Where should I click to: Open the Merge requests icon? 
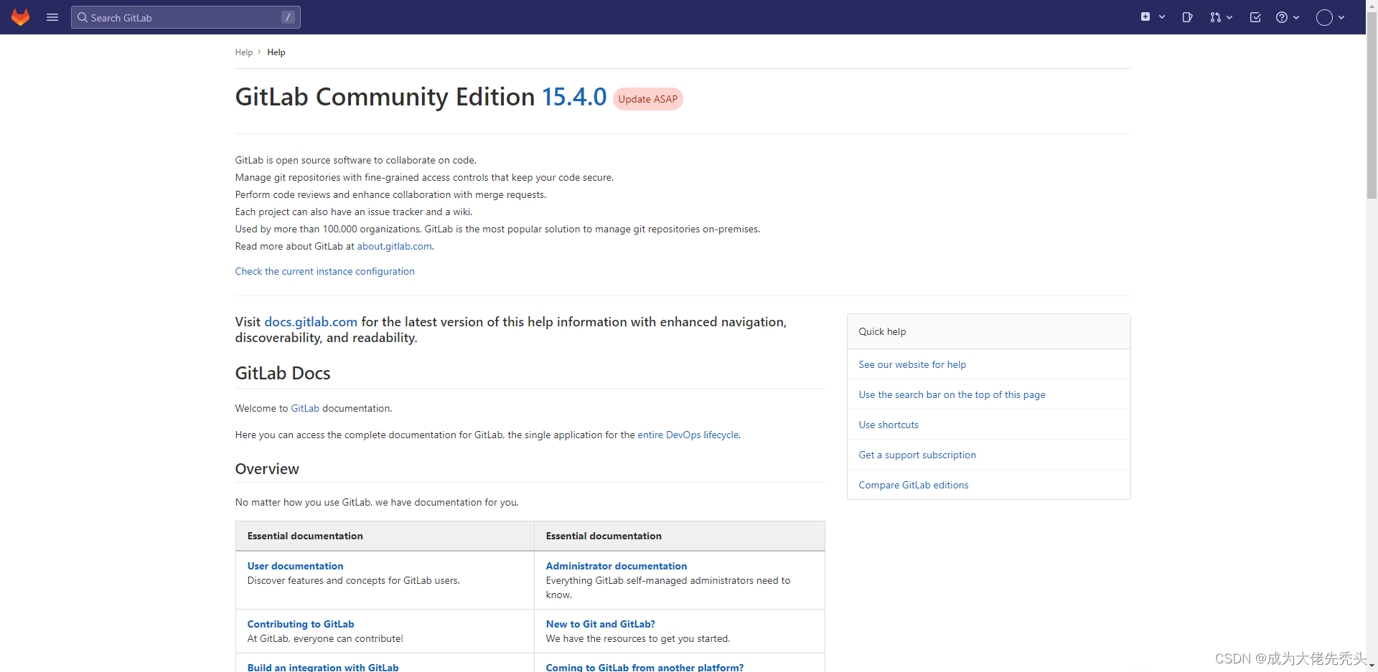tap(1215, 17)
